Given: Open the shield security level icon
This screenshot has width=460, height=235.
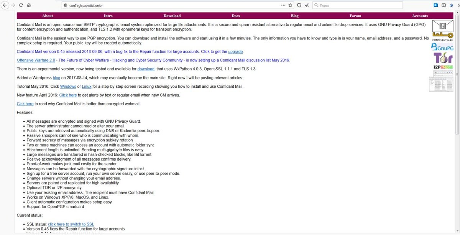Looking at the screenshot, I should [x=299, y=5].
